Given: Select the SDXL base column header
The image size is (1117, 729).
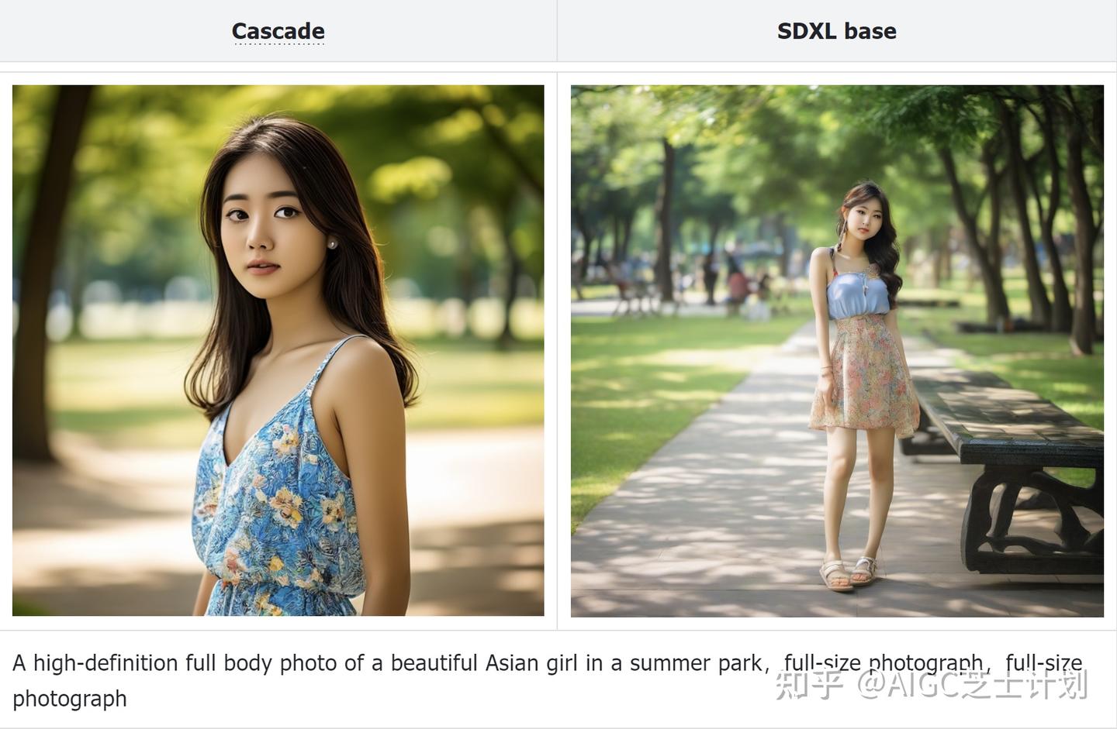Looking at the screenshot, I should 836,31.
